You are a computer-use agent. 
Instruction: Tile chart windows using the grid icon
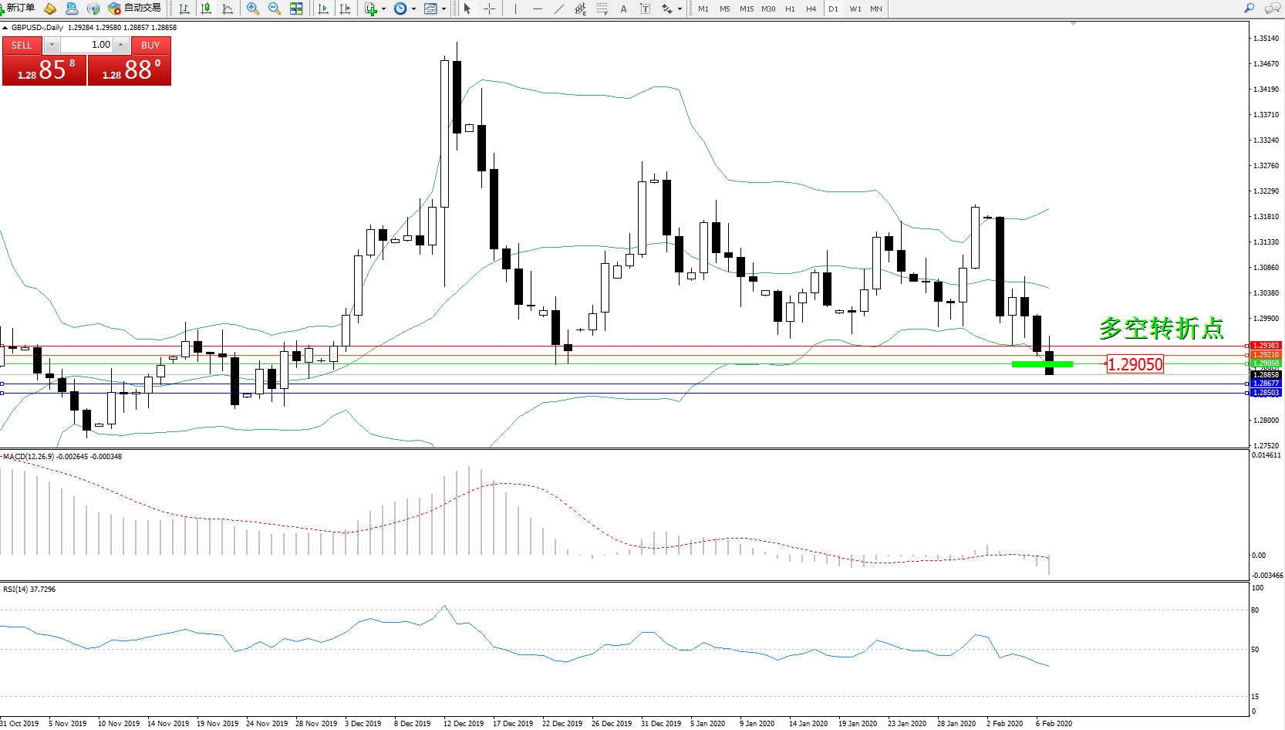click(296, 8)
